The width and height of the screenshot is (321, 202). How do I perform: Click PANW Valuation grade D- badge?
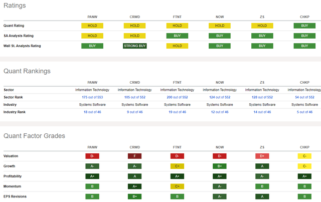tap(92, 156)
